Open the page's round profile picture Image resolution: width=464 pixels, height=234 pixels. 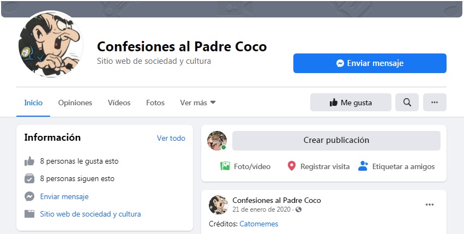(51, 44)
